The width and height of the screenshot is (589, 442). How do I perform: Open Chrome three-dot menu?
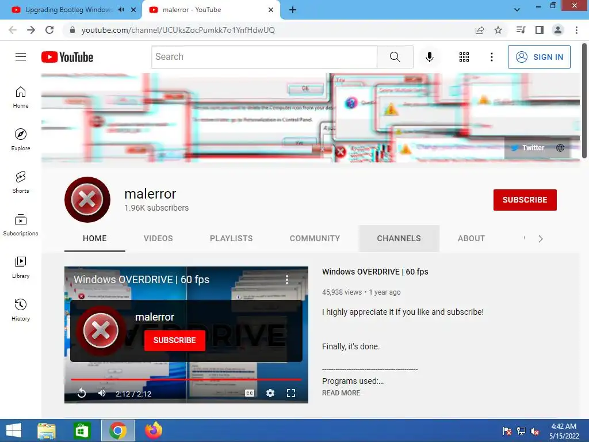point(576,30)
